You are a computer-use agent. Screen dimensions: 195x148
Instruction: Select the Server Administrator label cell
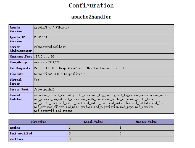[21, 49]
